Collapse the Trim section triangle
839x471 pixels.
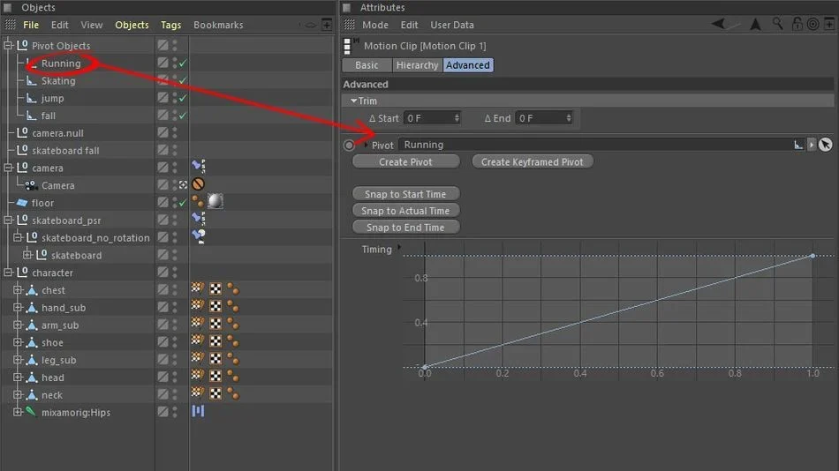[x=353, y=101]
